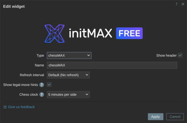
Task: Click the 'Refresh interval' label
Action: (32, 75)
